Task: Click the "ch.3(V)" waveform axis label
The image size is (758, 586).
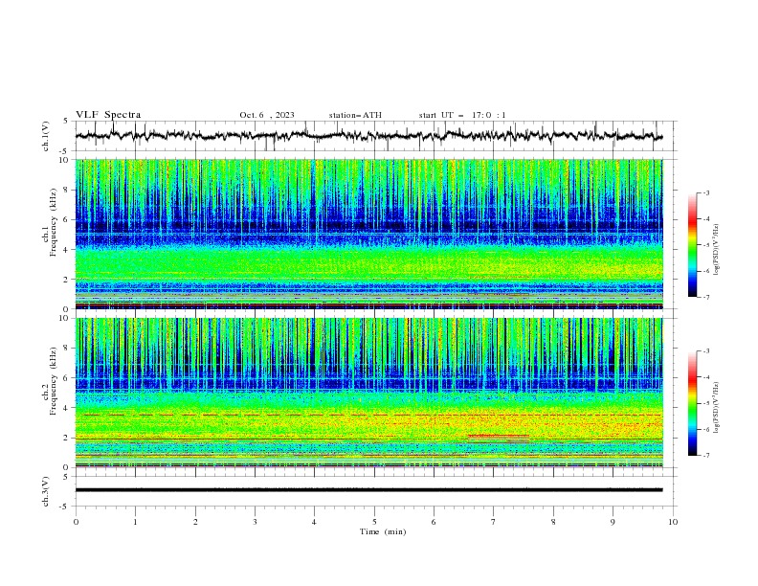Action: (x=46, y=491)
